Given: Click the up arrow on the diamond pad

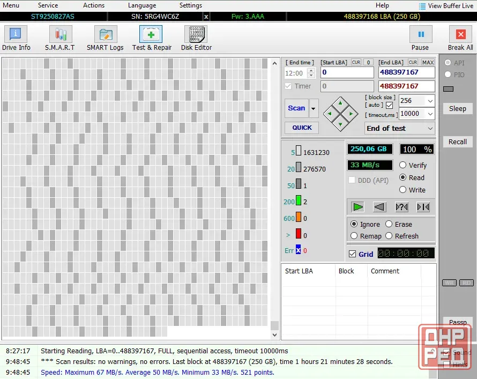Looking at the screenshot, I should coord(340,103).
